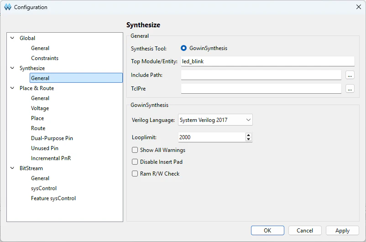Collapse the Global tree node
The width and height of the screenshot is (366, 242).
(12, 38)
